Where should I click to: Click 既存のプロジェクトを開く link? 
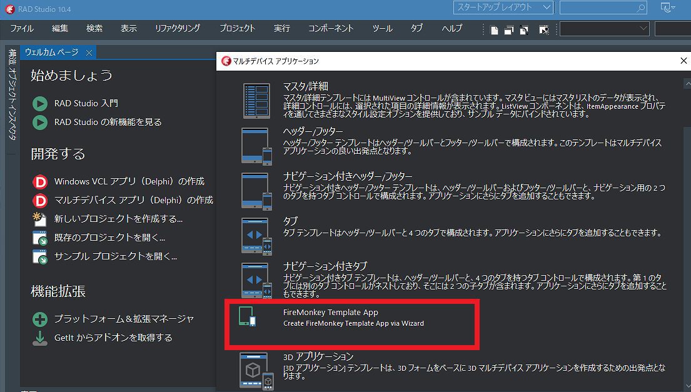pos(109,238)
